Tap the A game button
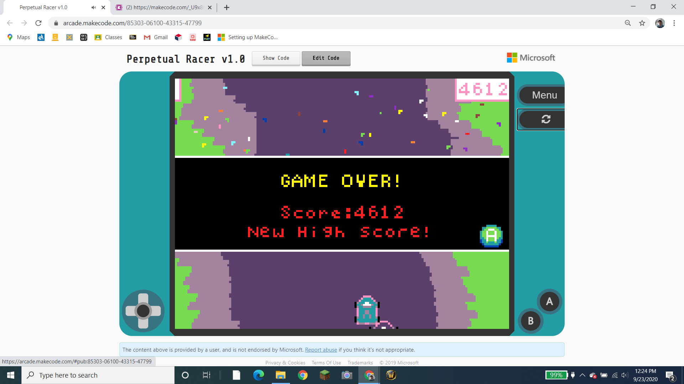The image size is (684, 384). coord(549,302)
